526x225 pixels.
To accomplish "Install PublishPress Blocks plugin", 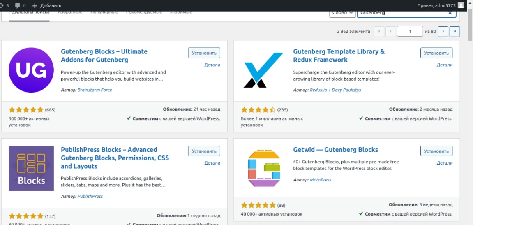I will [204, 151].
